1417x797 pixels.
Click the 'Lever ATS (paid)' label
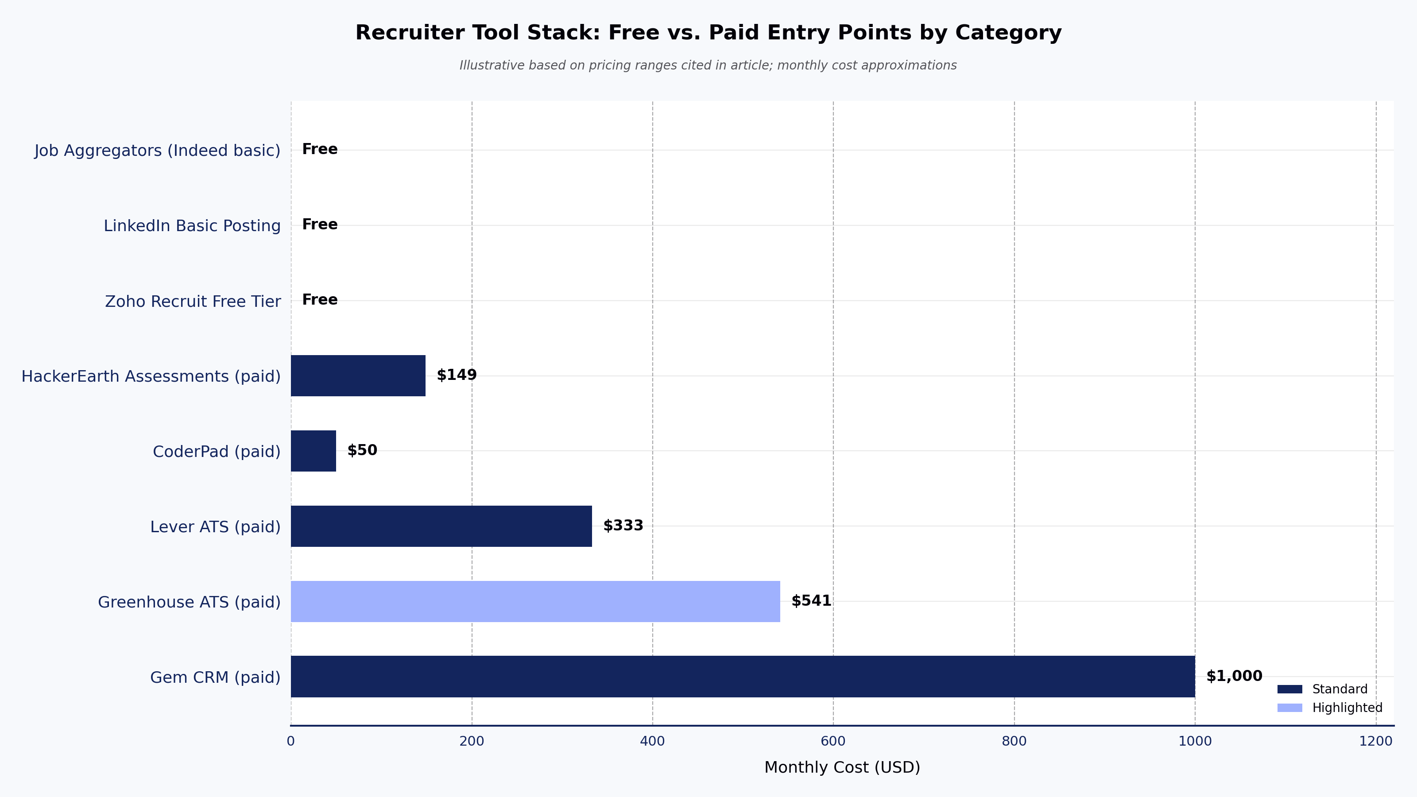pyautogui.click(x=216, y=527)
